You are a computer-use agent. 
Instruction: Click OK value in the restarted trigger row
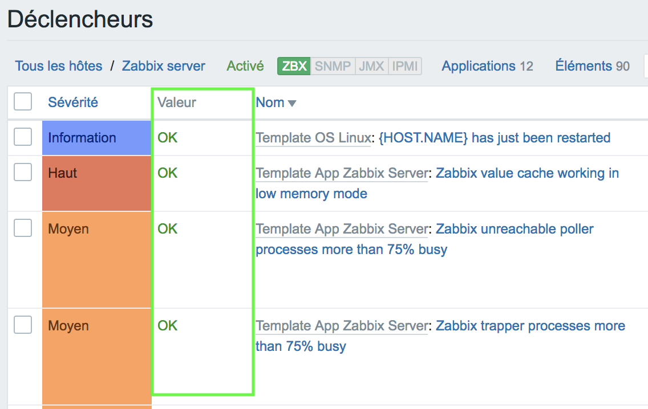tap(167, 138)
